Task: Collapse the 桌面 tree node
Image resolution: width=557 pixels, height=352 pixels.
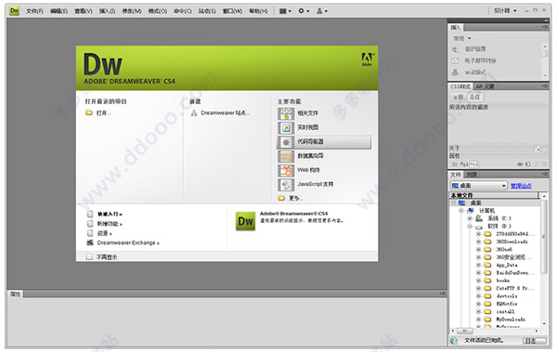Action: tap(454, 202)
